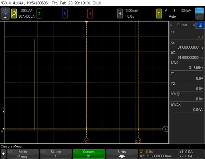
Task: Open the Horizontal settings H button
Action: point(120,13)
